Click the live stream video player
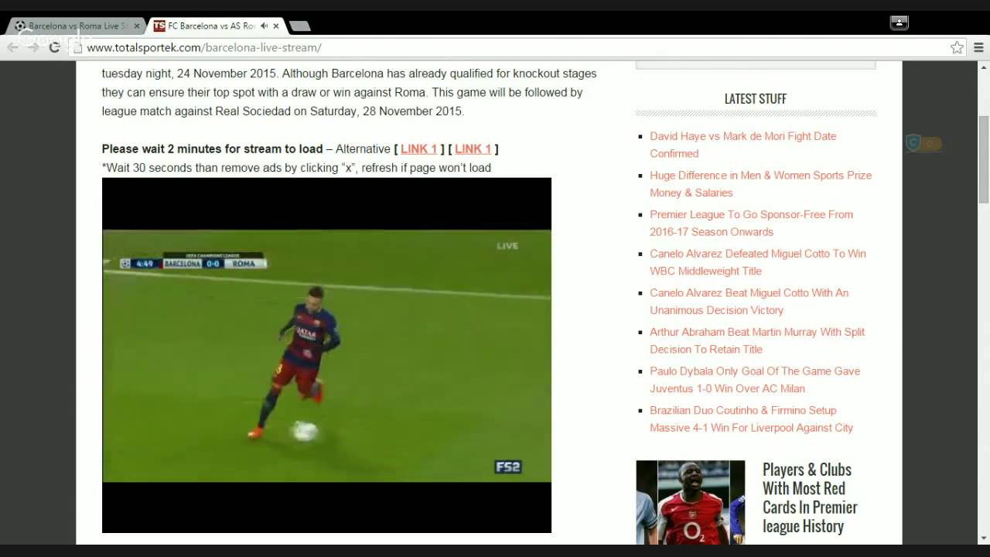990x557 pixels. pyautogui.click(x=326, y=355)
